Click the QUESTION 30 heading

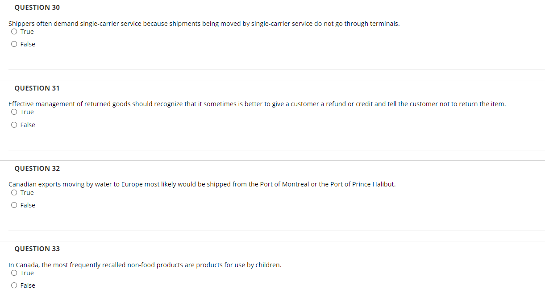37,7
